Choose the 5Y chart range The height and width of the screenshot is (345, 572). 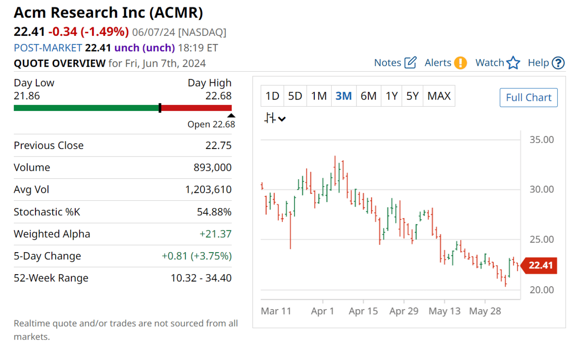click(413, 96)
